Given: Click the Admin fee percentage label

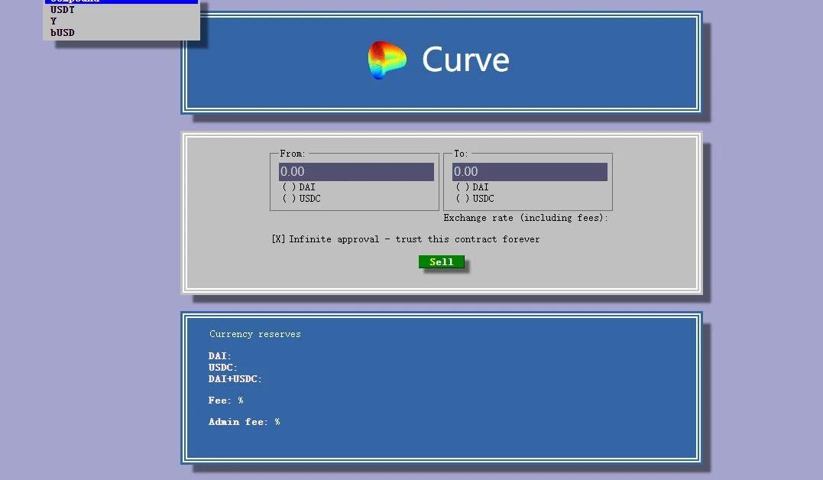Looking at the screenshot, I should coord(244,422).
